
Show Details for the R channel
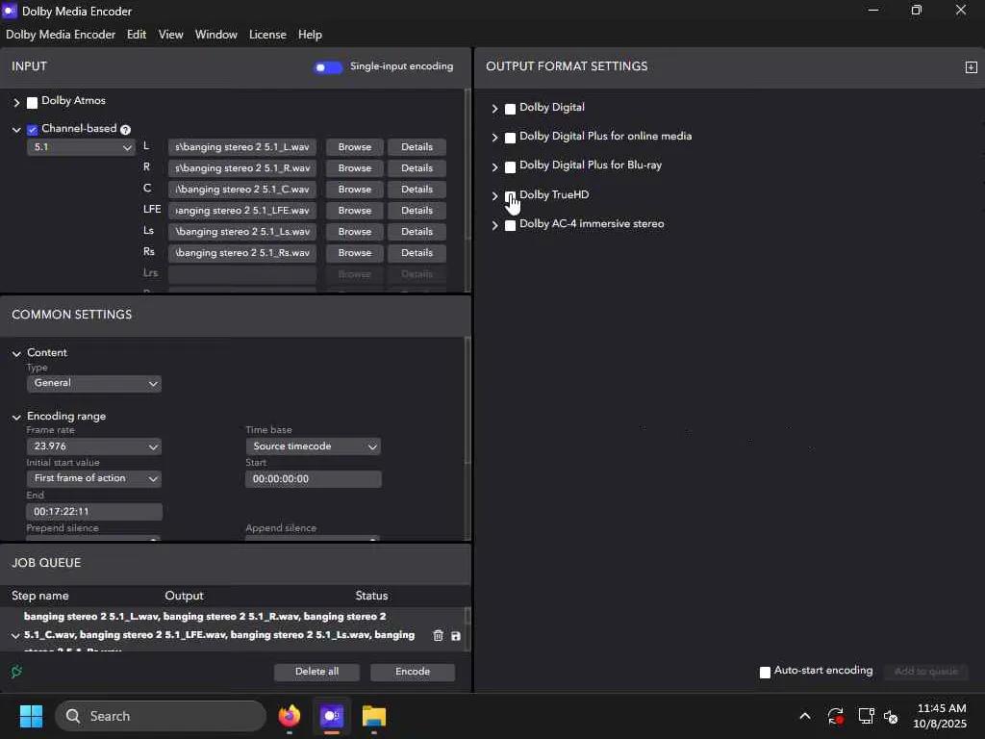tap(417, 168)
